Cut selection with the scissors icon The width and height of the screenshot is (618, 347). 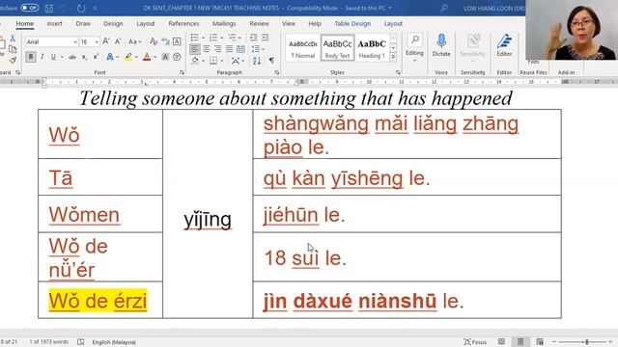(13, 39)
